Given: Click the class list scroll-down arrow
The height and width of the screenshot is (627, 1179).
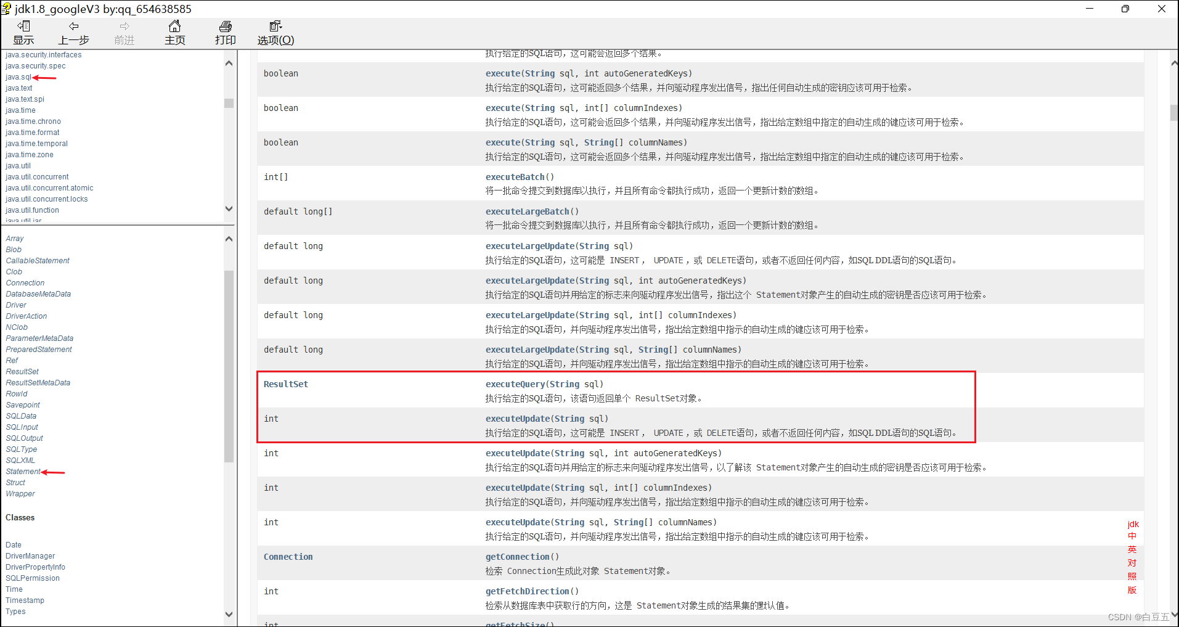Looking at the screenshot, I should coord(229,614).
